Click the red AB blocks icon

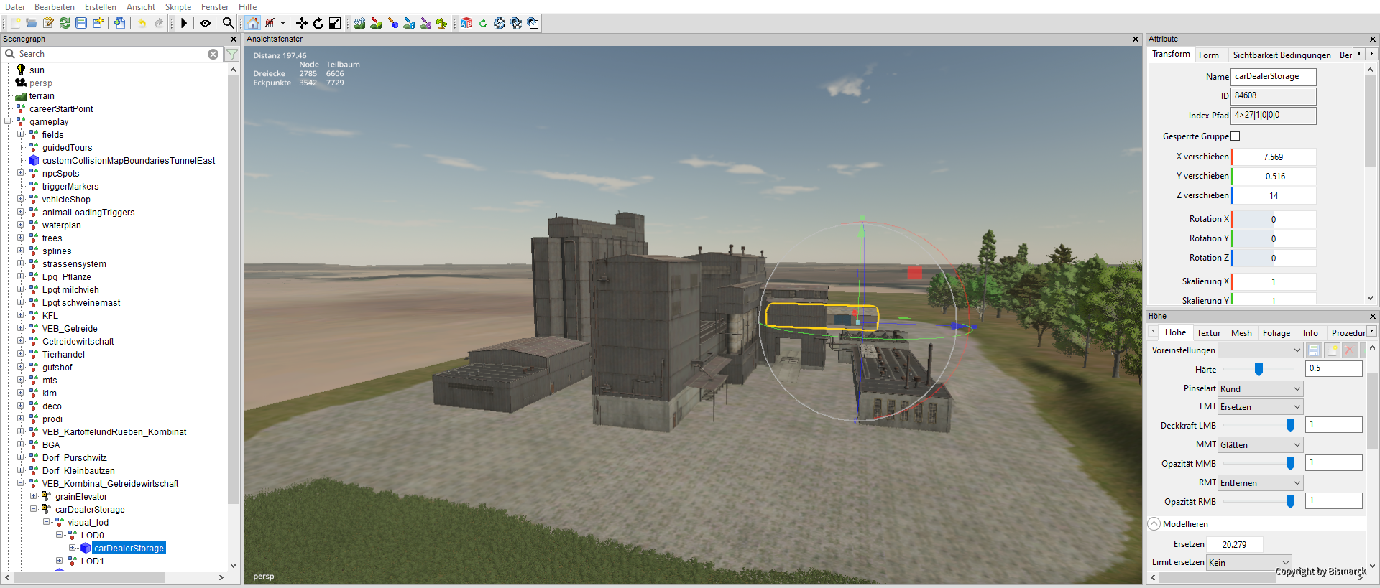click(x=466, y=23)
